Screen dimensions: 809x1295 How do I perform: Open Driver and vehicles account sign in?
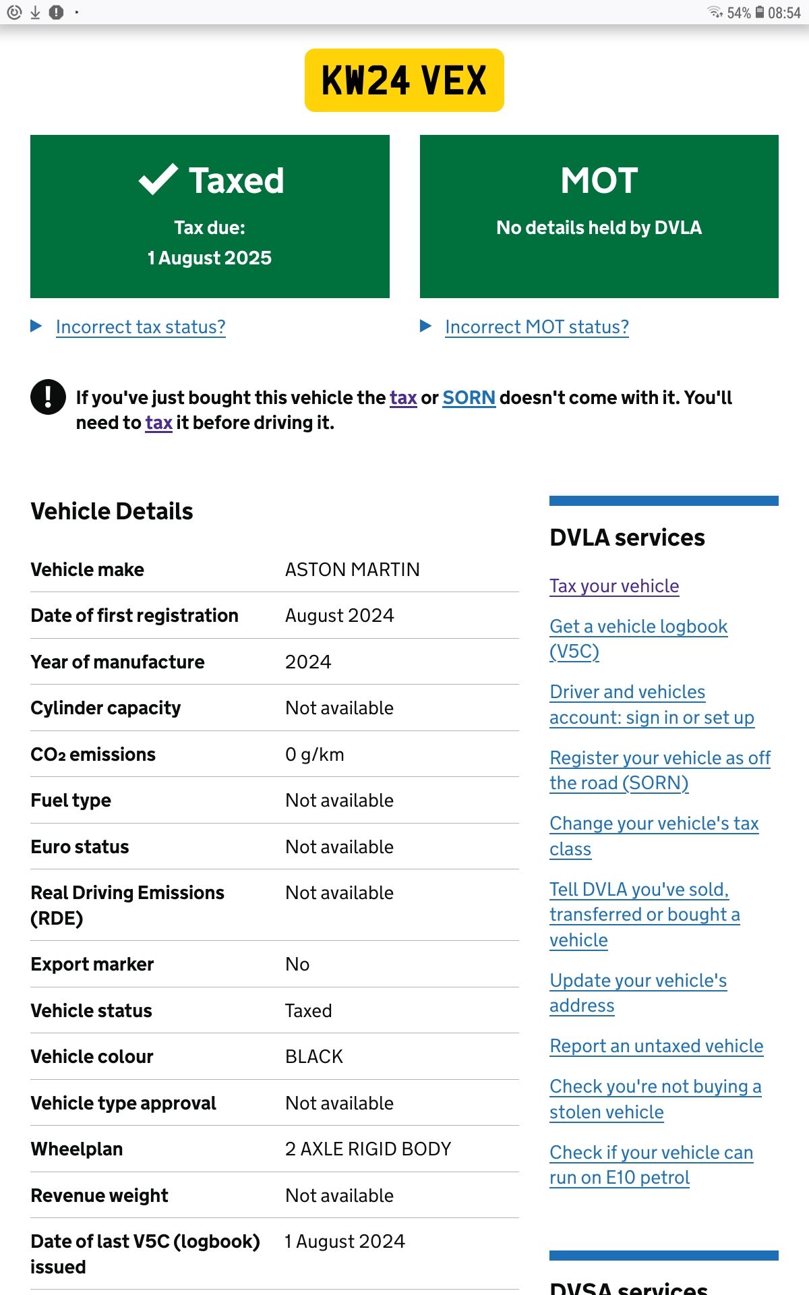click(651, 705)
